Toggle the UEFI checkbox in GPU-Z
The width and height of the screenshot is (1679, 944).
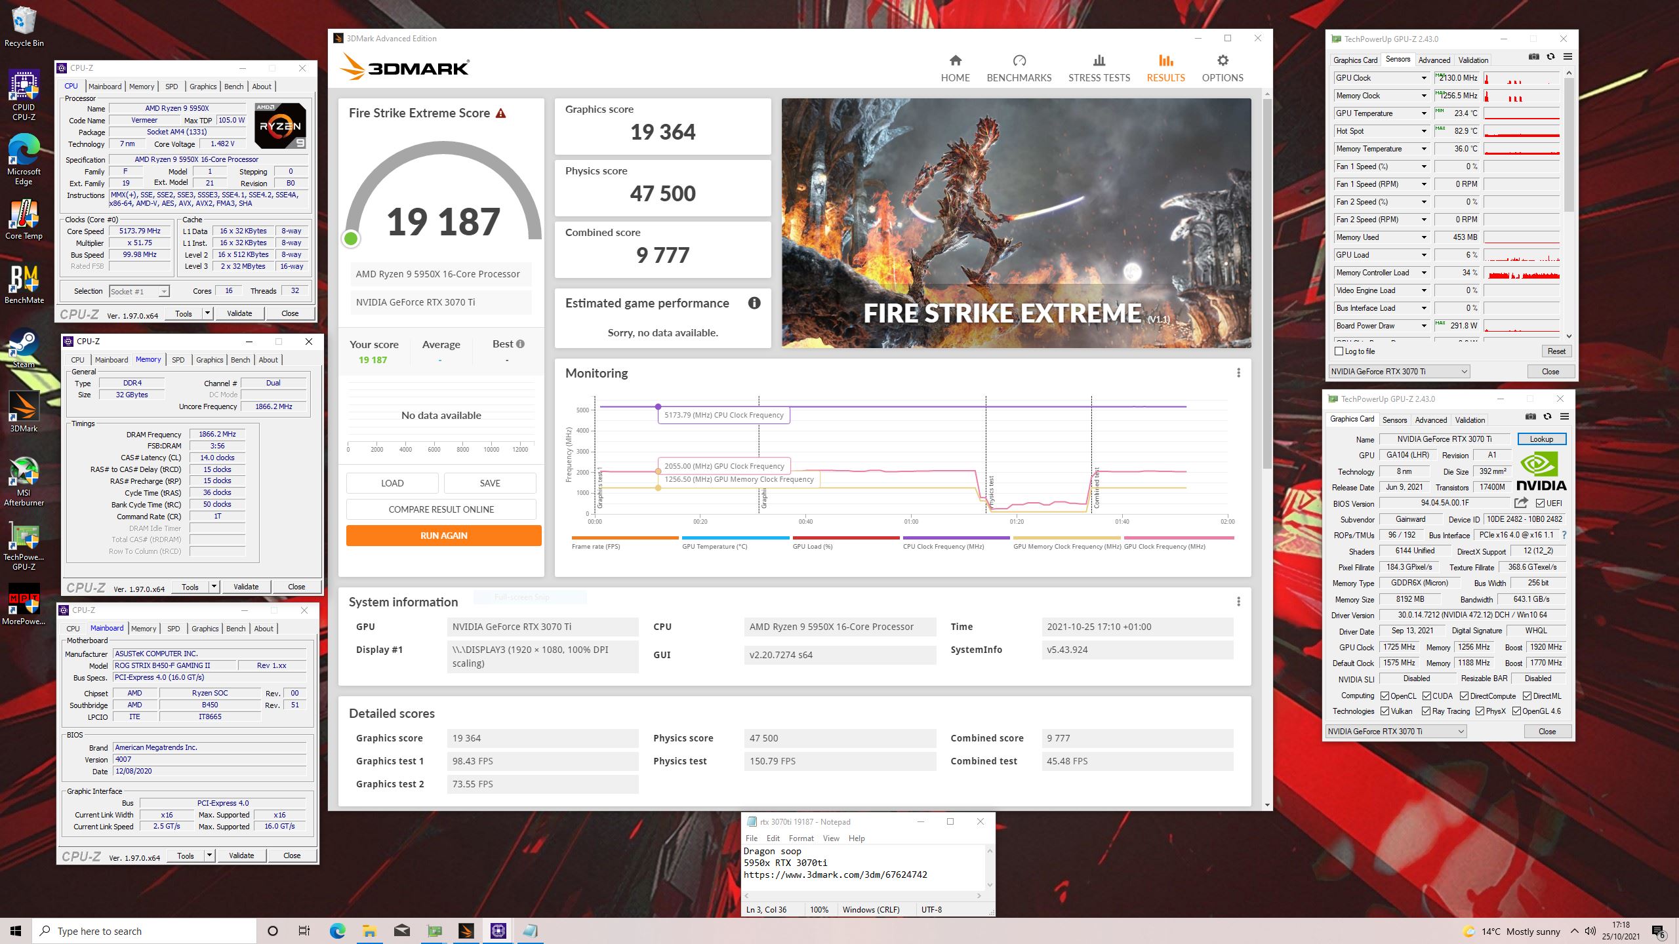(x=1541, y=503)
